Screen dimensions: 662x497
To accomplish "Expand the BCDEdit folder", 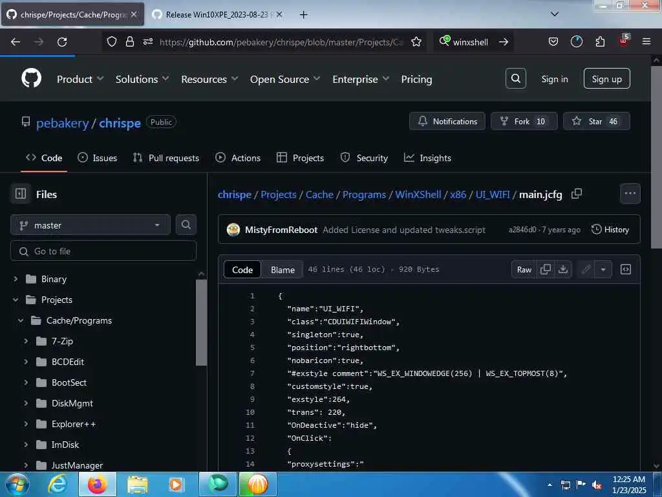I will (26, 361).
